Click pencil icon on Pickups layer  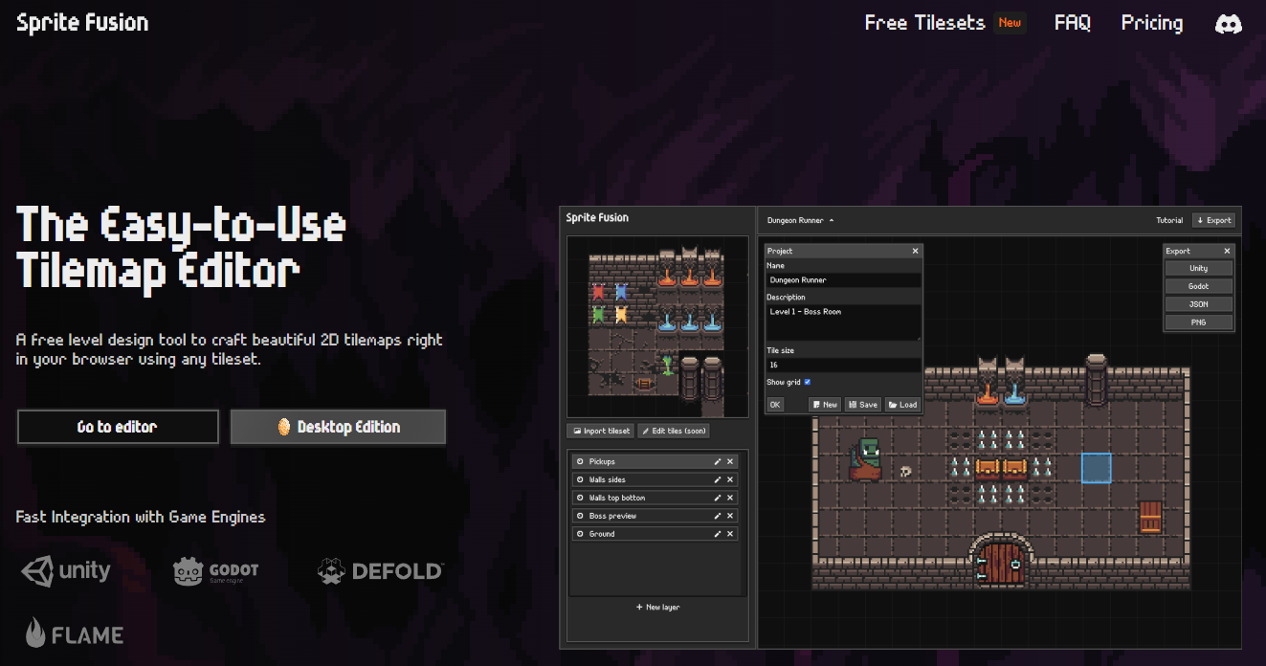[x=718, y=462]
